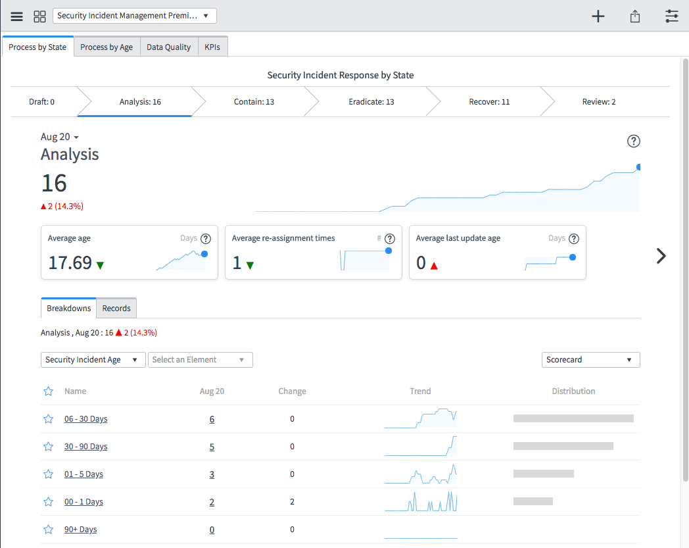Open the 01 - 5 Days breakdown link
Image resolution: width=689 pixels, height=548 pixels.
click(x=83, y=474)
